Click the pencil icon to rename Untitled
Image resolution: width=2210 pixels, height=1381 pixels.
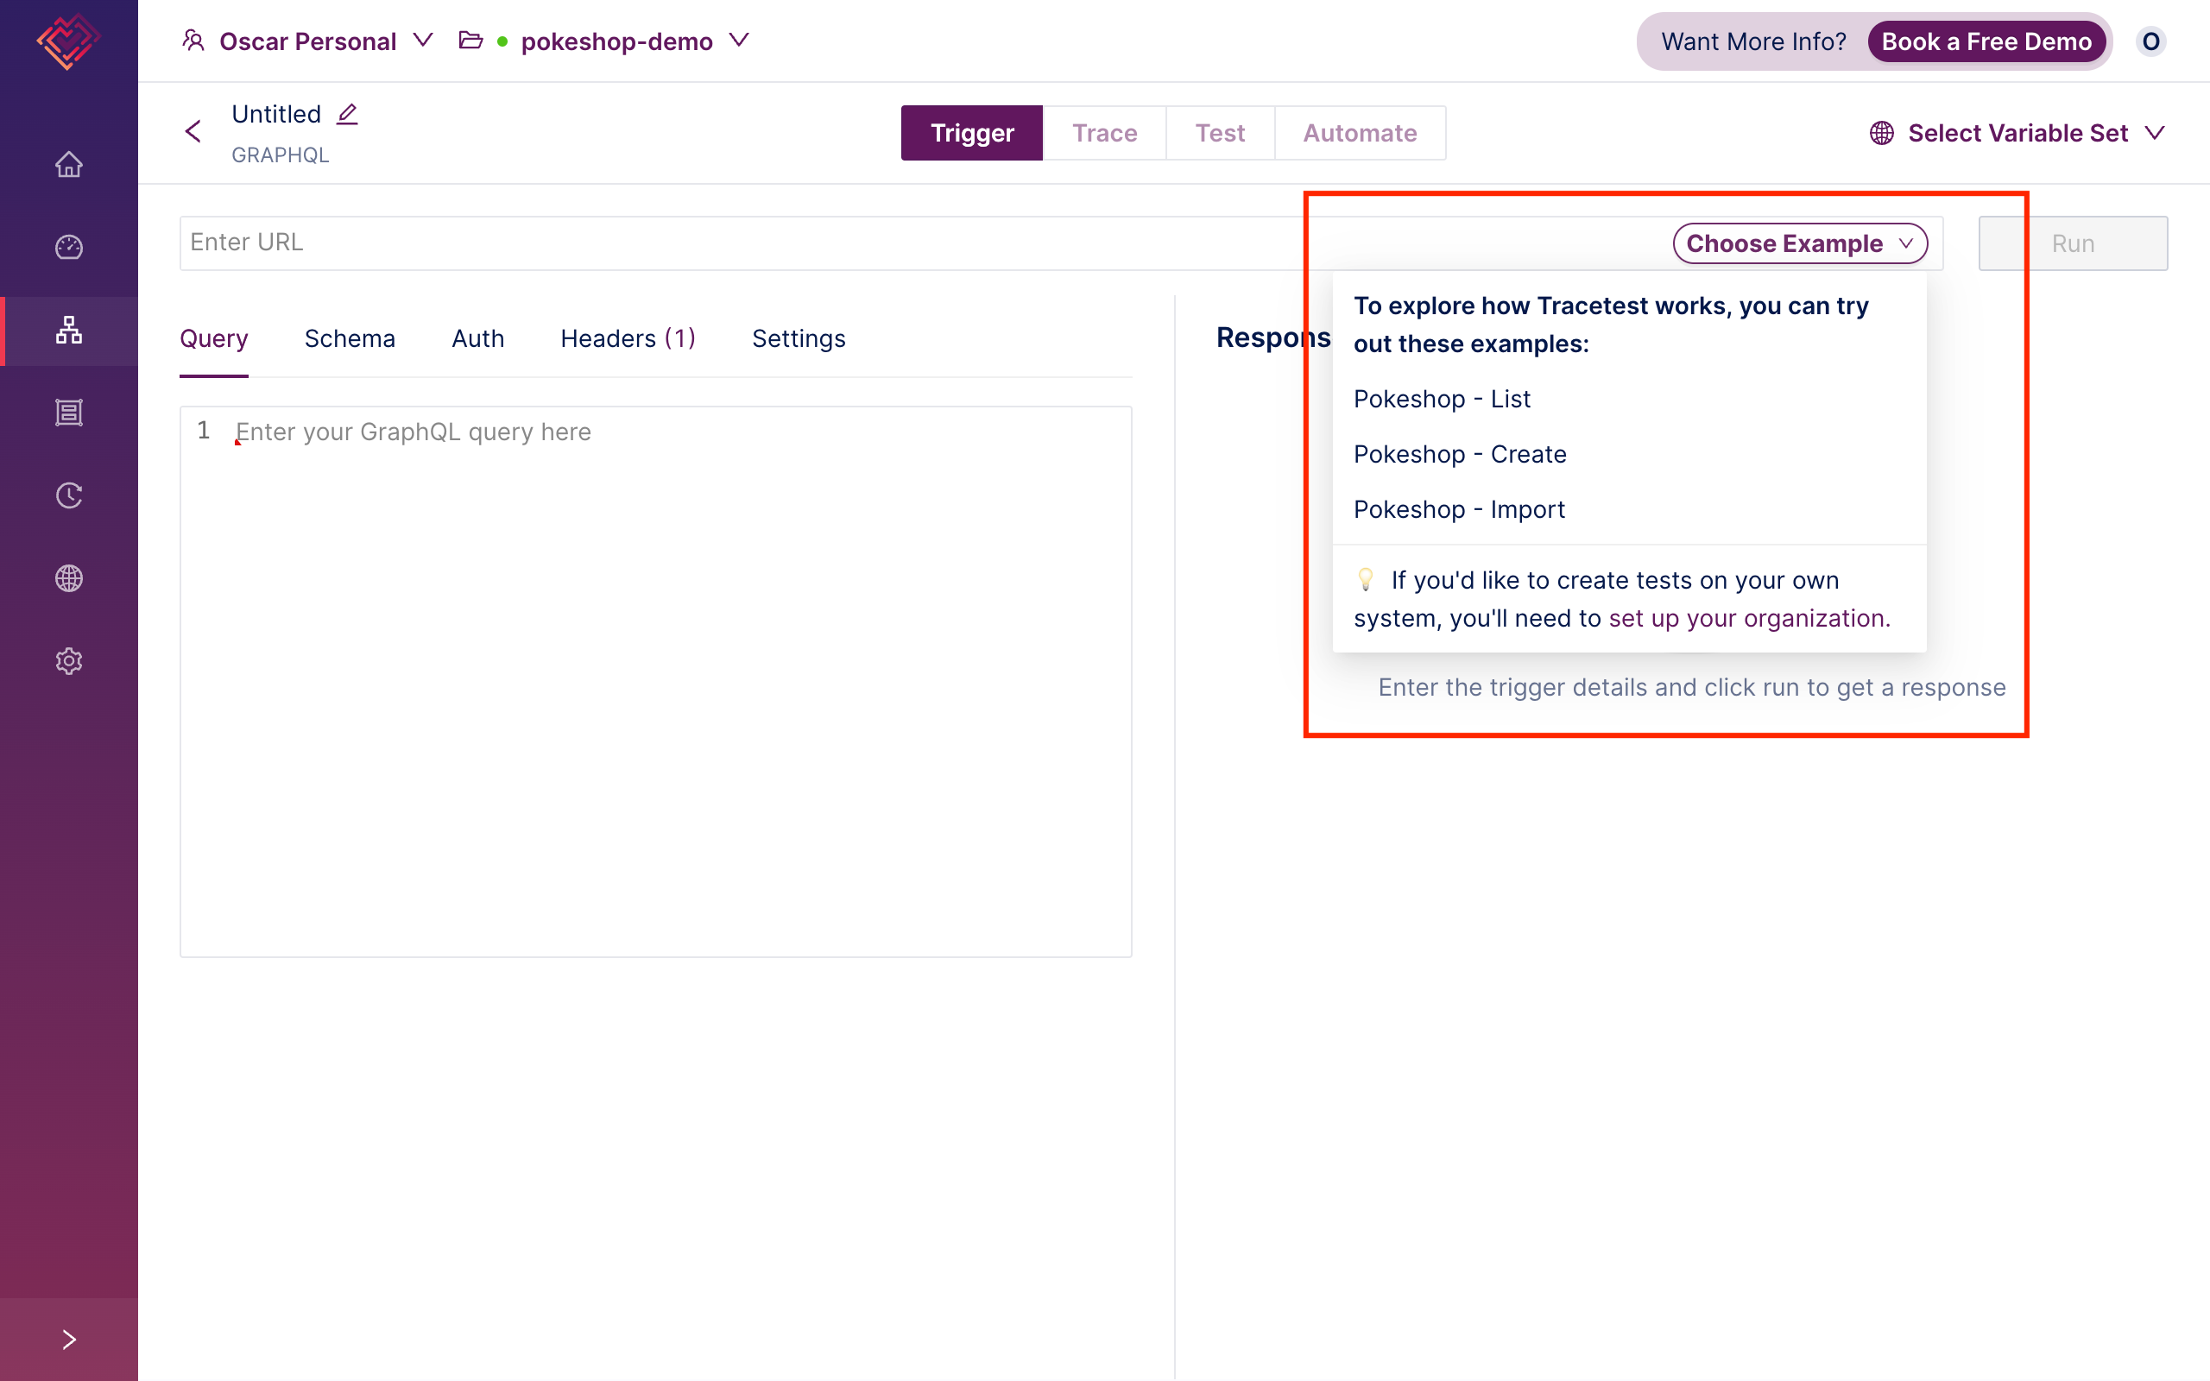347,114
